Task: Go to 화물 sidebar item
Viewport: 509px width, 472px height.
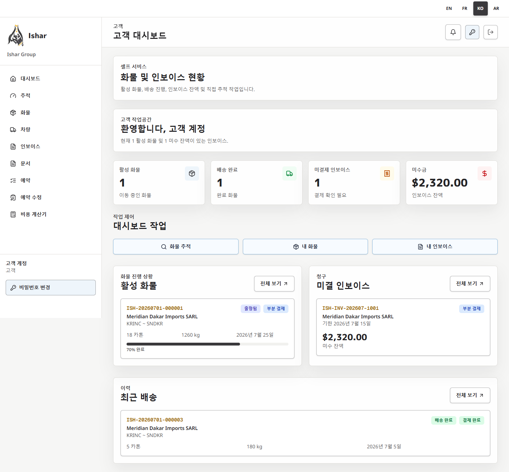Action: coord(51,112)
